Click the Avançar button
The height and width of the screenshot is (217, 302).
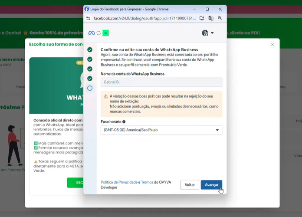(x=211, y=185)
